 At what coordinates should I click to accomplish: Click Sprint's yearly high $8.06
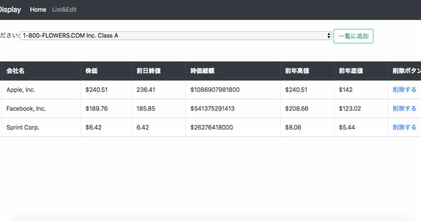(293, 127)
